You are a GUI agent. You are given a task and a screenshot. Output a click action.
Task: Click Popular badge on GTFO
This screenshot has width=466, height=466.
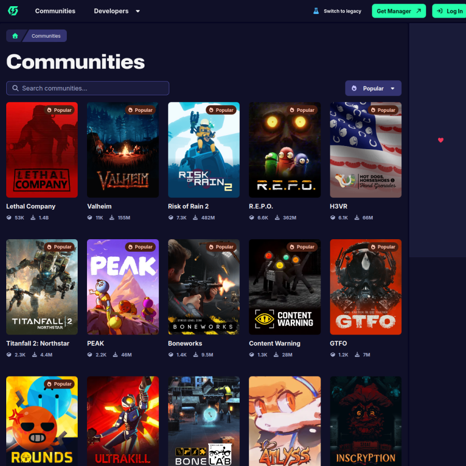pyautogui.click(x=383, y=247)
